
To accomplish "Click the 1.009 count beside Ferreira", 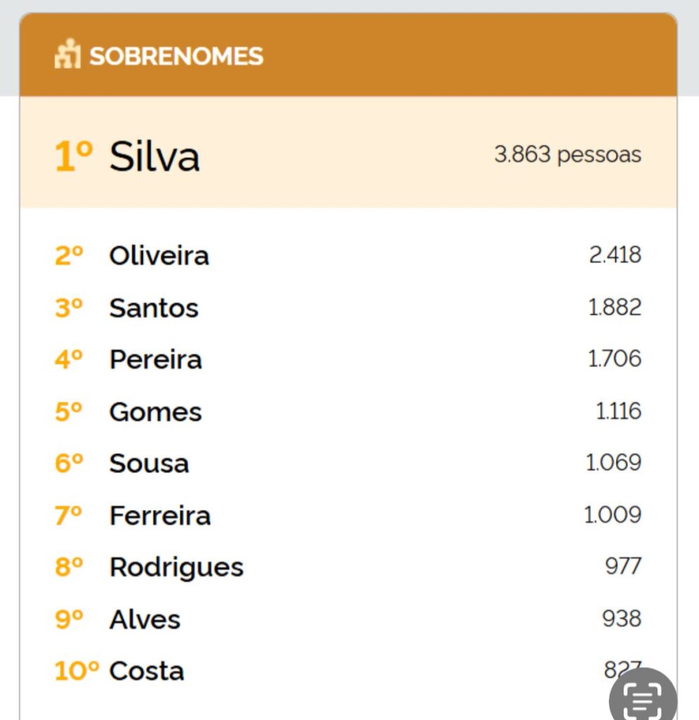I will 612,515.
